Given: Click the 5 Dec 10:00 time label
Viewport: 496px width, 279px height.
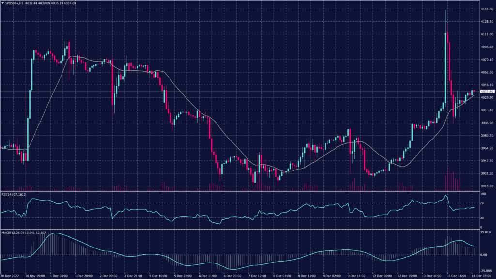Looking at the screenshot, I should (x=158, y=276).
